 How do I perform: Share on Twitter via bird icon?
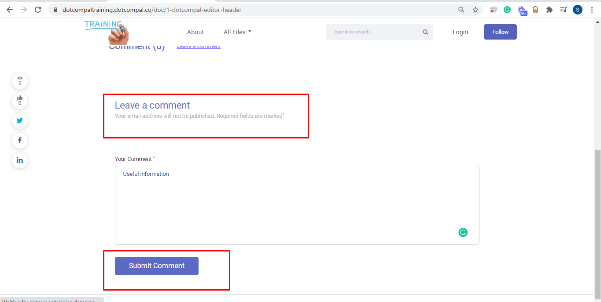[x=20, y=121]
